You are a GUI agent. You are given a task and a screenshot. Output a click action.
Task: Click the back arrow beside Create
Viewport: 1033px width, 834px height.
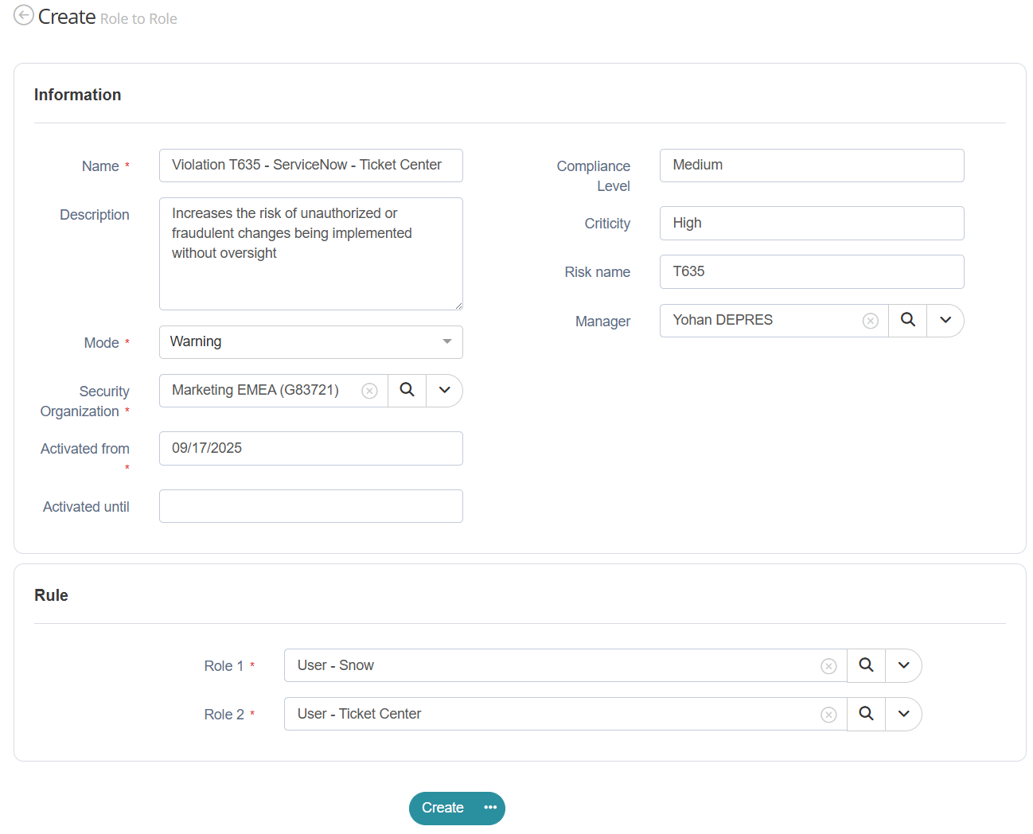[x=24, y=15]
